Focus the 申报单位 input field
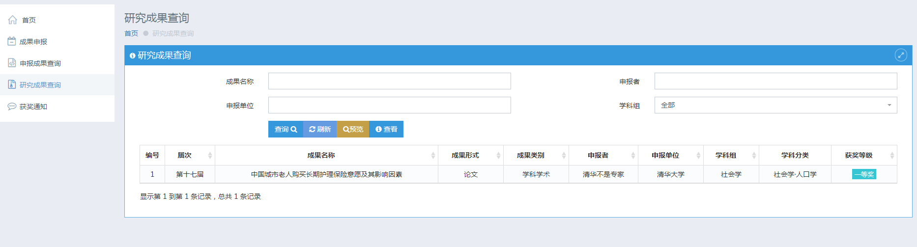The image size is (917, 247). 390,105
